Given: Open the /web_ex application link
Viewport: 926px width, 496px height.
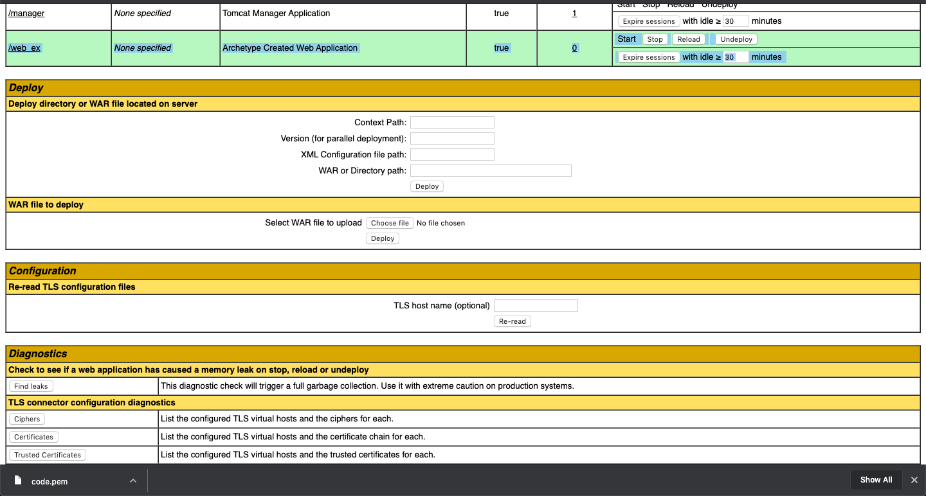Looking at the screenshot, I should [24, 48].
